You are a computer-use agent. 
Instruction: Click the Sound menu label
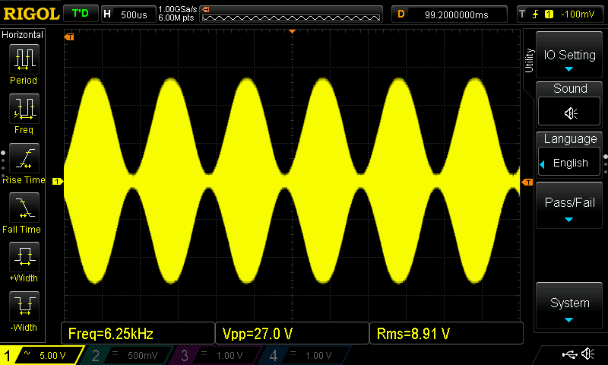570,88
